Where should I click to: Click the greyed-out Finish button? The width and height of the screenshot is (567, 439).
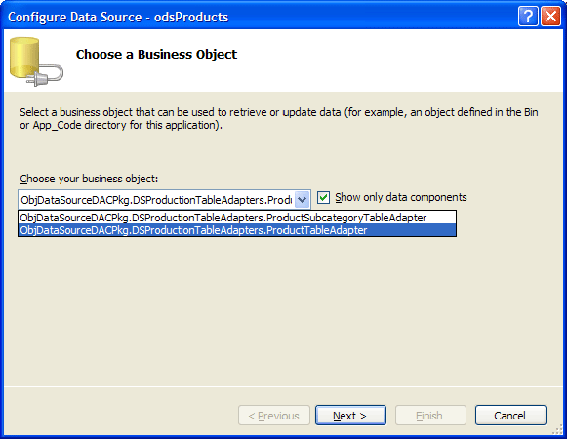pos(430,416)
